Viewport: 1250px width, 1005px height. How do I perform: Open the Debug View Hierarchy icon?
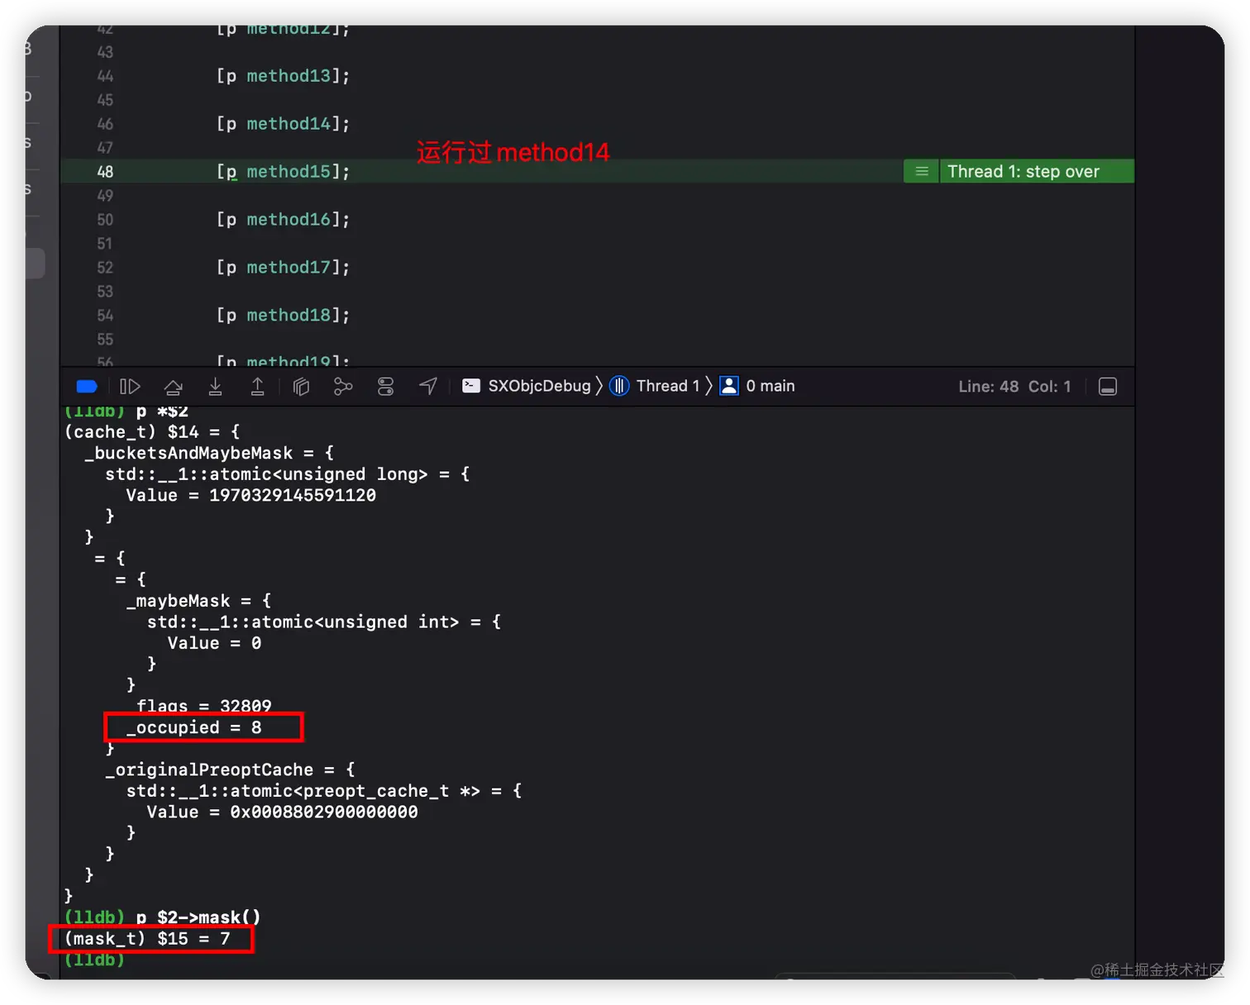[x=301, y=386]
